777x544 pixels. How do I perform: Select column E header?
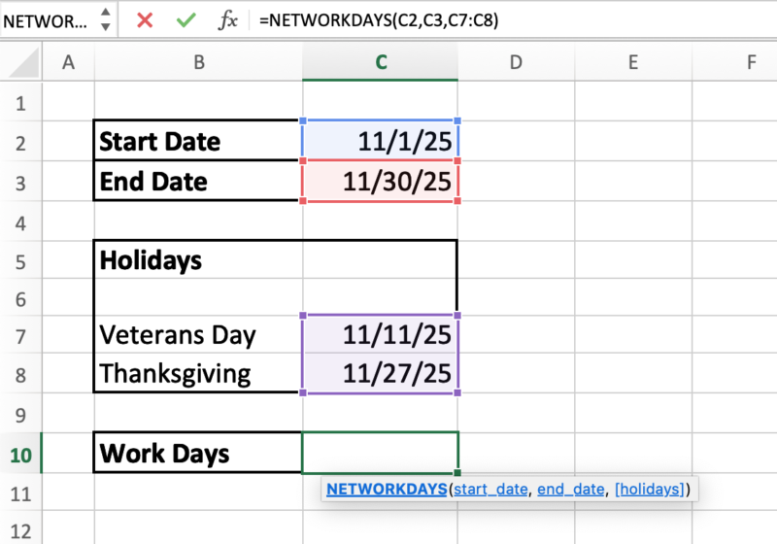pos(632,62)
